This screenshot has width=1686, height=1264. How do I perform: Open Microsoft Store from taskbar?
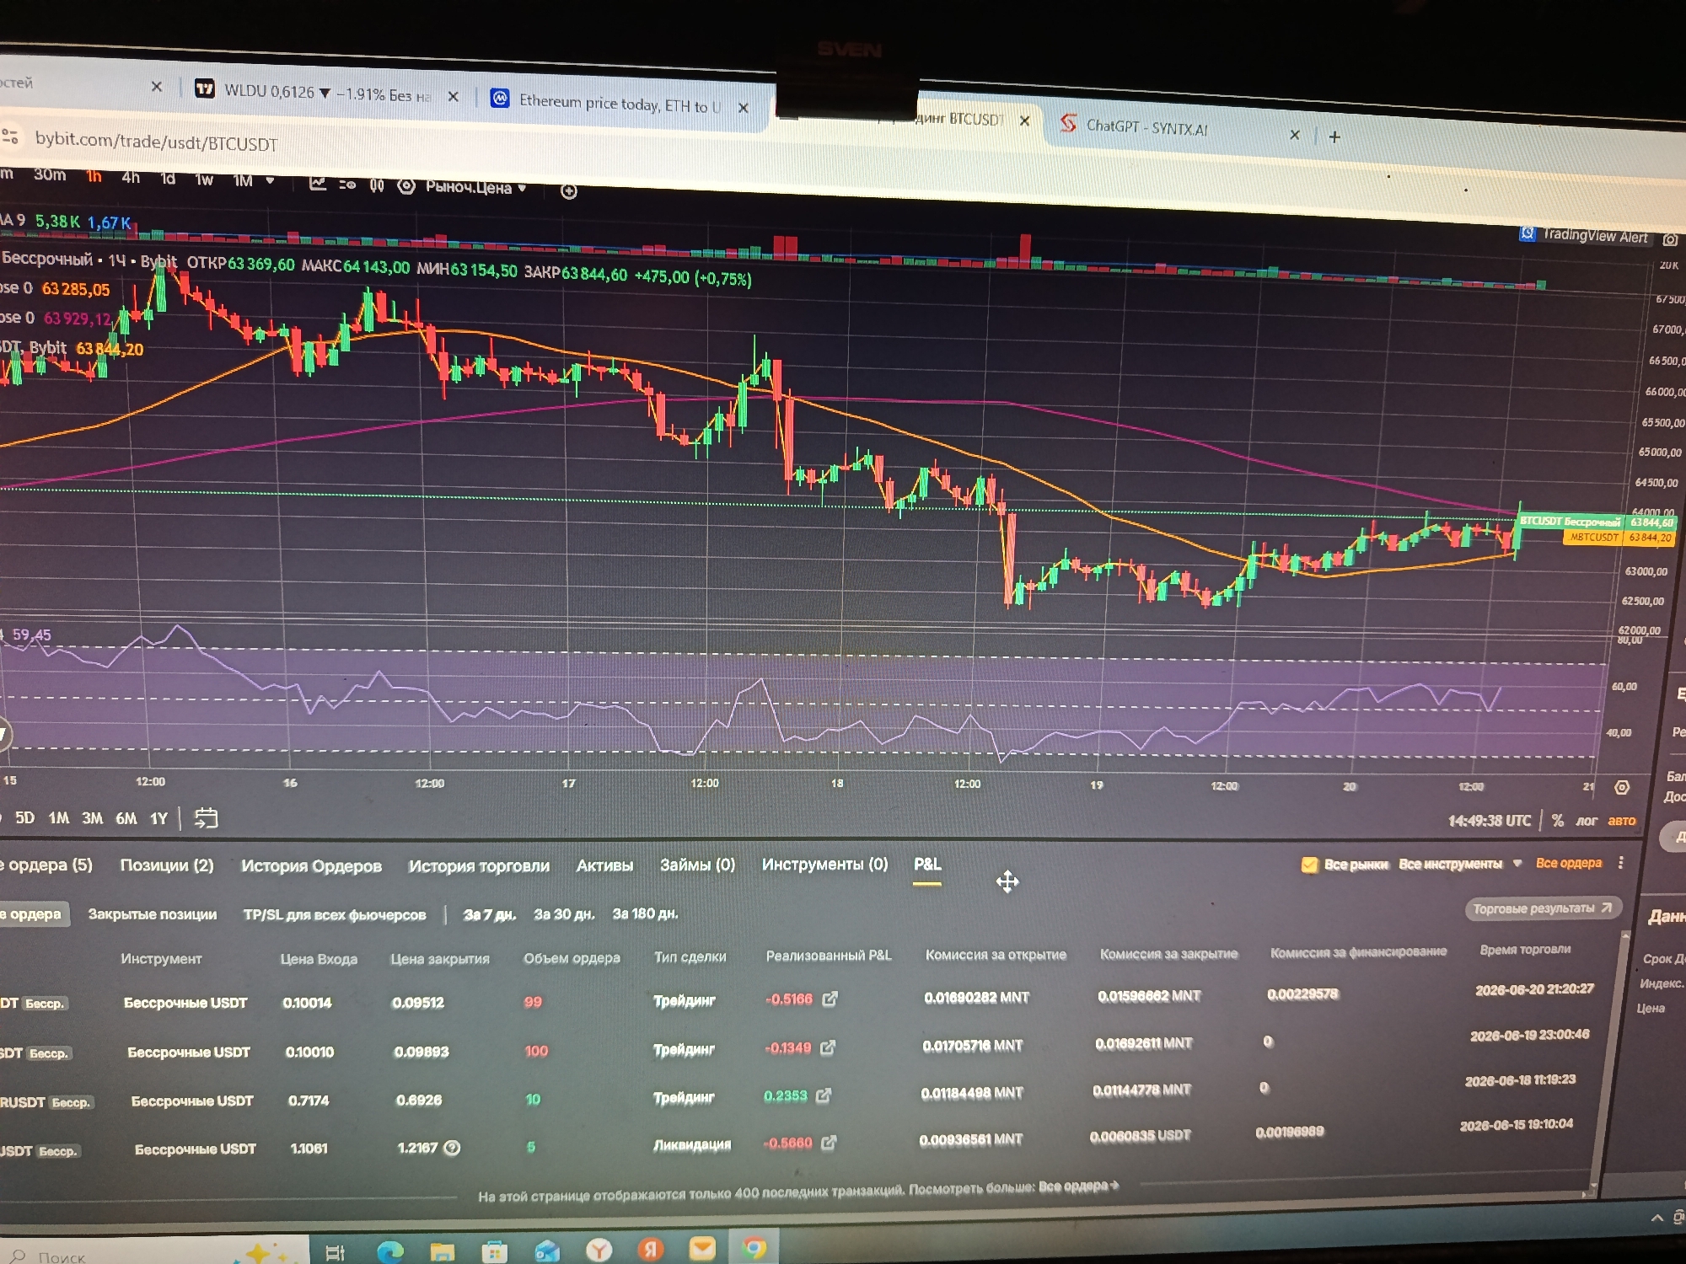[x=495, y=1251]
